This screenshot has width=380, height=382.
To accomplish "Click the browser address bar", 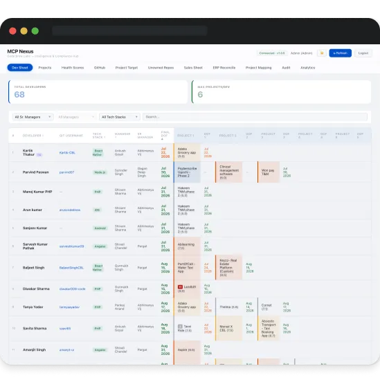I will point(129,31).
